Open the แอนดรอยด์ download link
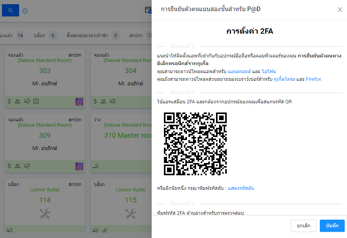The image size is (347, 238). tap(239, 72)
